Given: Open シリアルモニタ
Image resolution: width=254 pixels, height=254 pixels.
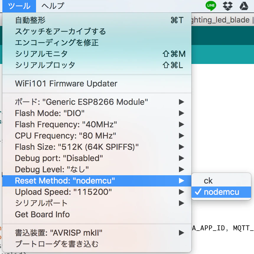Looking at the screenshot, I should (97, 54).
